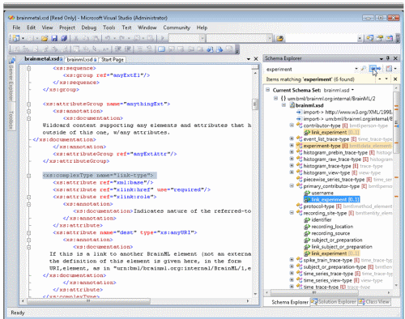
Task: Click the New Project toolbar icon
Action: click(x=15, y=38)
